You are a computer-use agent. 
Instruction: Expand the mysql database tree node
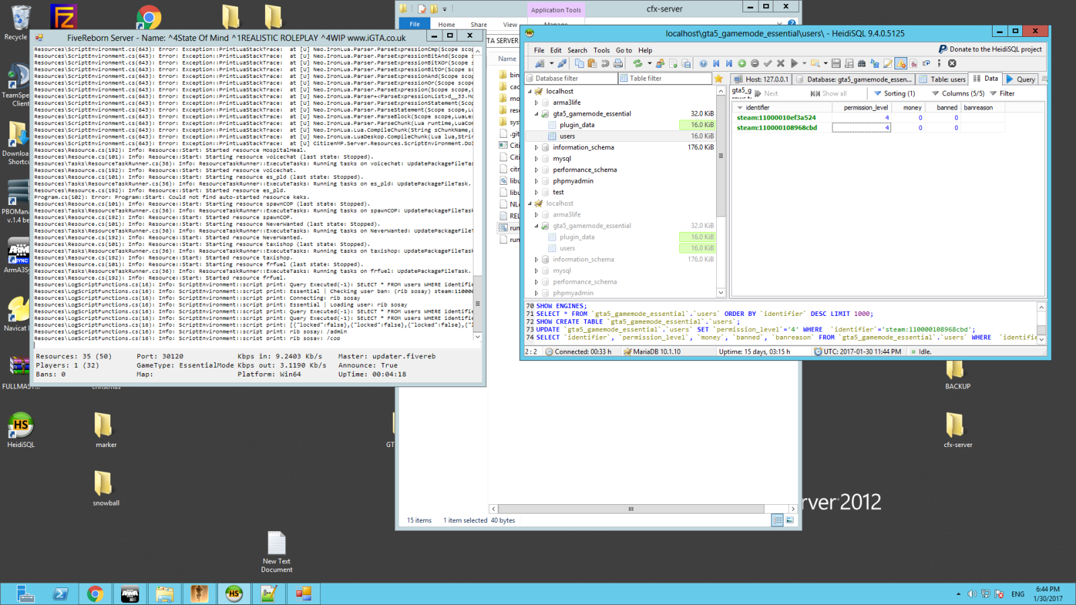(x=536, y=159)
